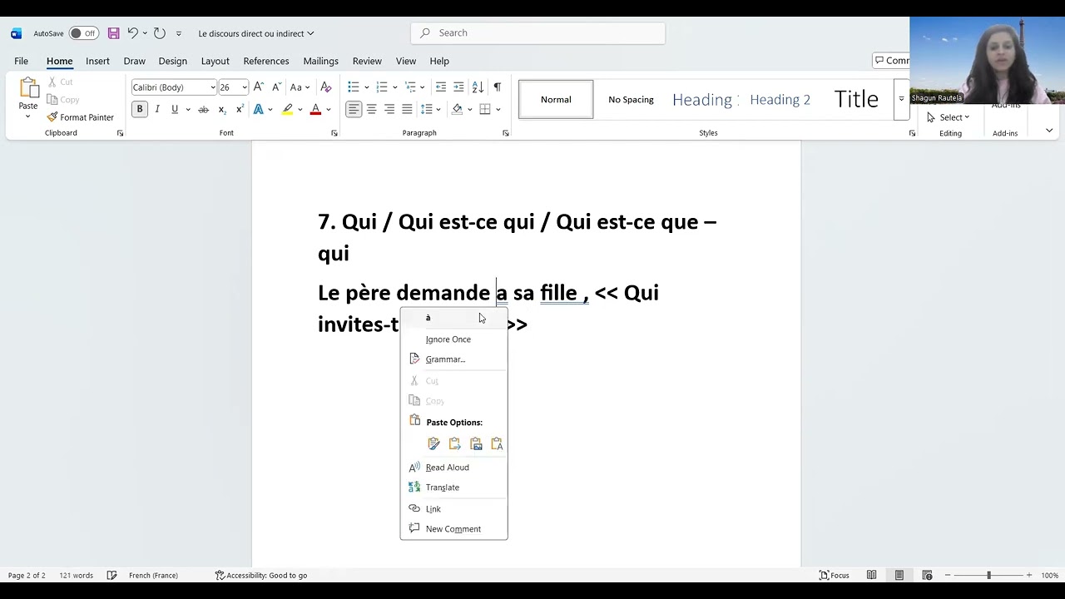The height and width of the screenshot is (599, 1065).
Task: Apply the Heading 2 style
Action: (780, 100)
